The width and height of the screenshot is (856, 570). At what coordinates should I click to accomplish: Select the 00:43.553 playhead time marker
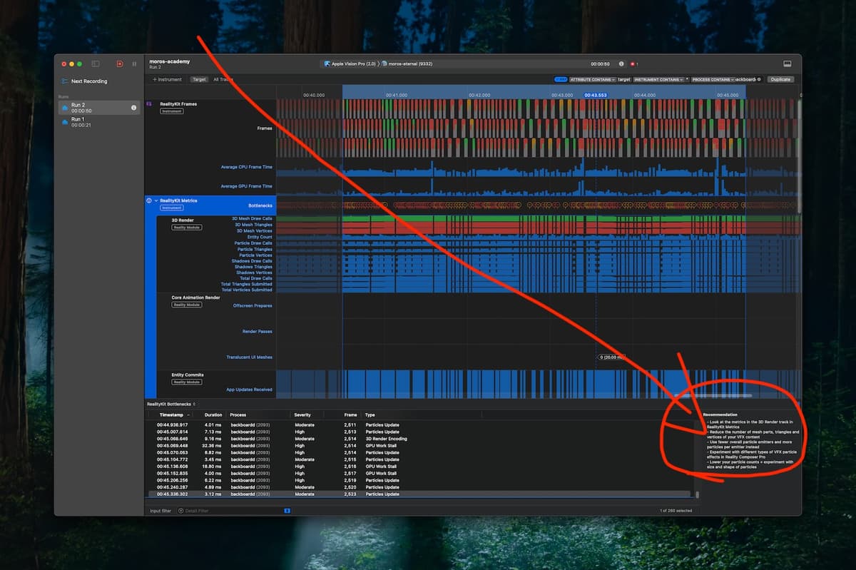(x=596, y=95)
